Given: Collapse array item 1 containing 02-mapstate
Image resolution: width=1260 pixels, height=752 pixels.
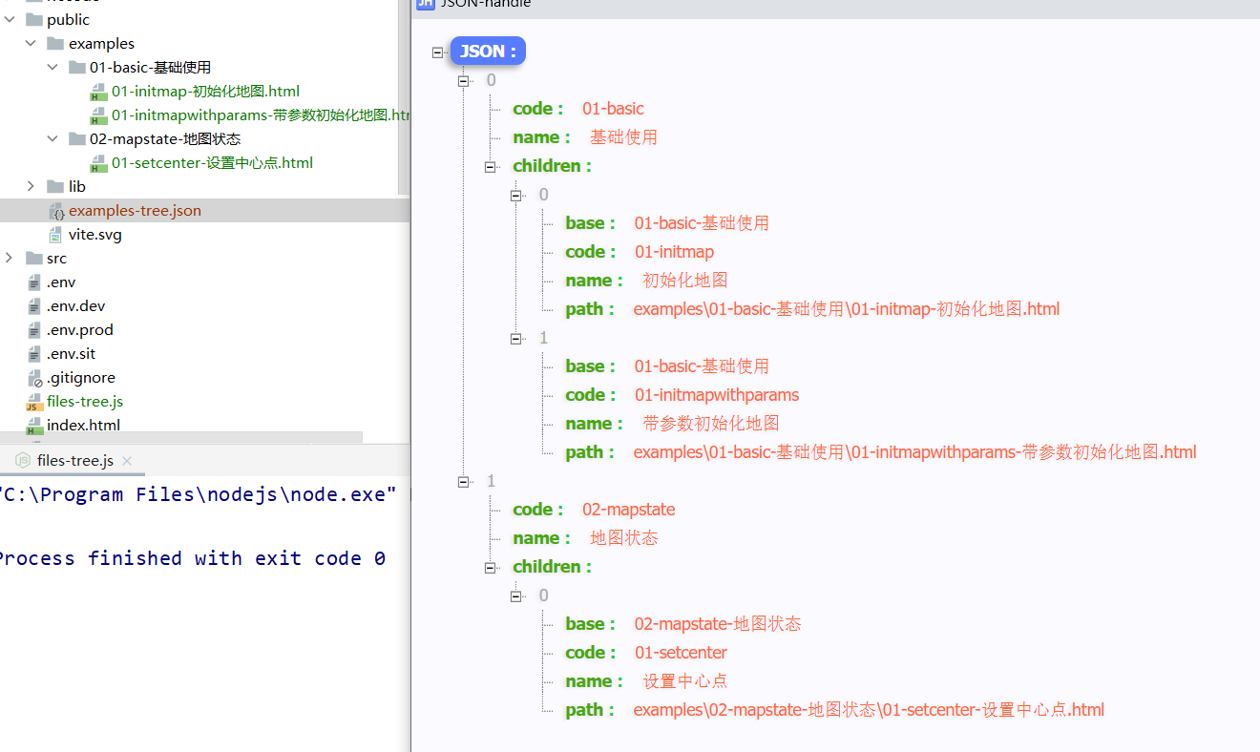Looking at the screenshot, I should (464, 481).
